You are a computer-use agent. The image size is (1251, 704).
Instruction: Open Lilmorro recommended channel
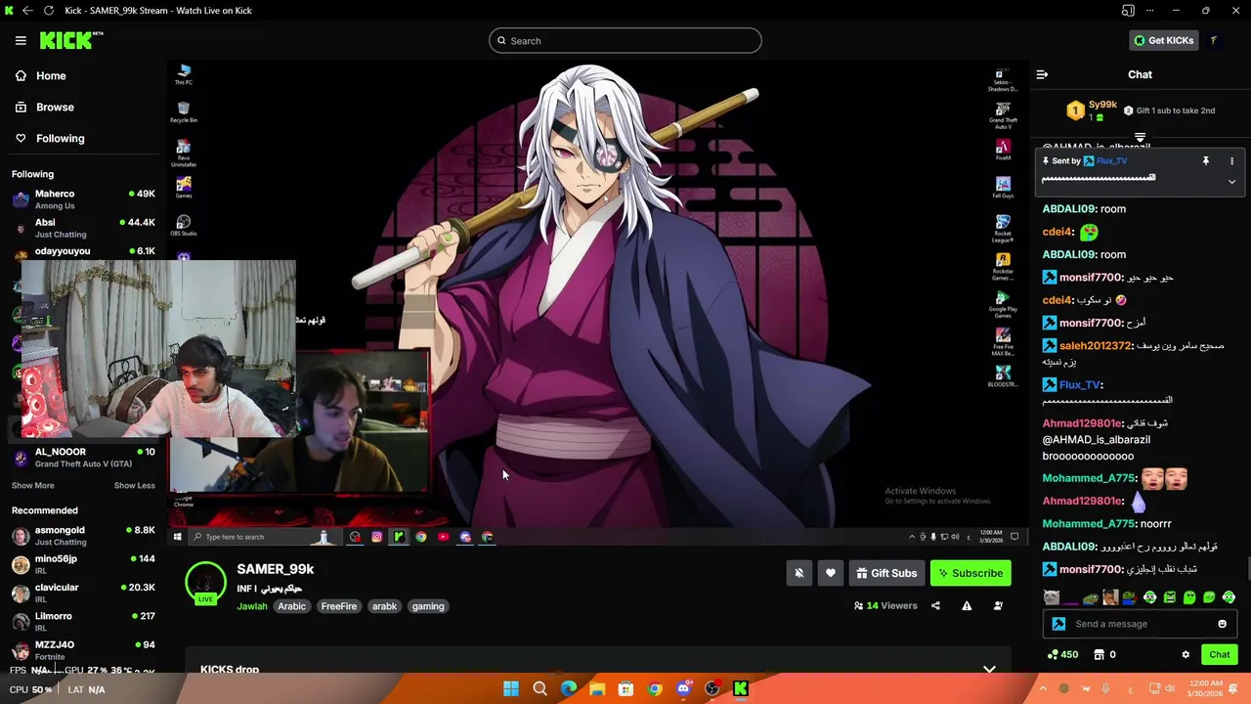coord(83,622)
